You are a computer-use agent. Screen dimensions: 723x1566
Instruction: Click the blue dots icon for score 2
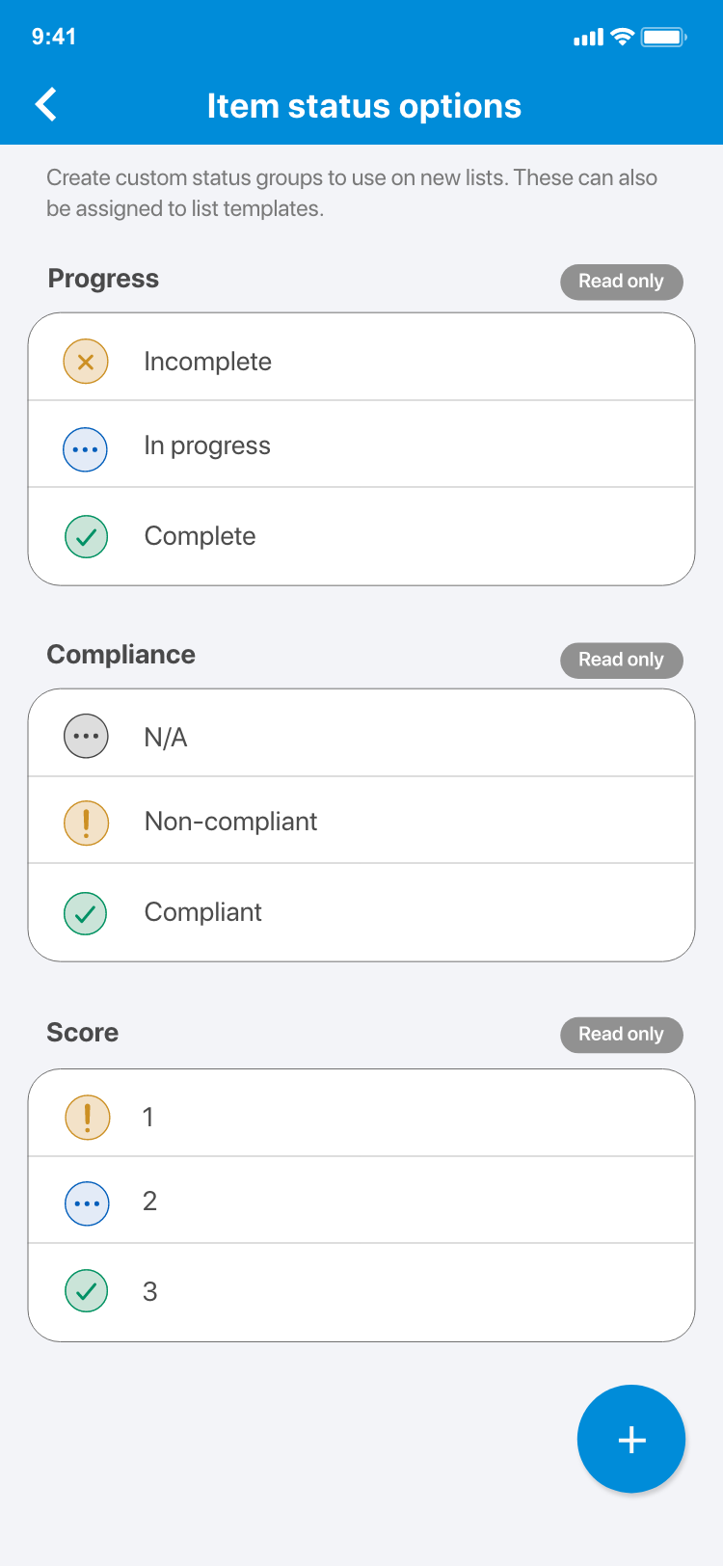point(87,1203)
